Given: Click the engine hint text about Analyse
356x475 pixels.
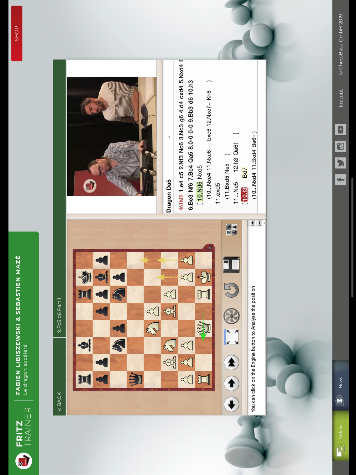Looking at the screenshot, I should pos(253,349).
